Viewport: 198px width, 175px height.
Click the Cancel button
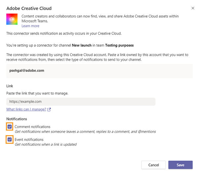[x=153, y=165]
